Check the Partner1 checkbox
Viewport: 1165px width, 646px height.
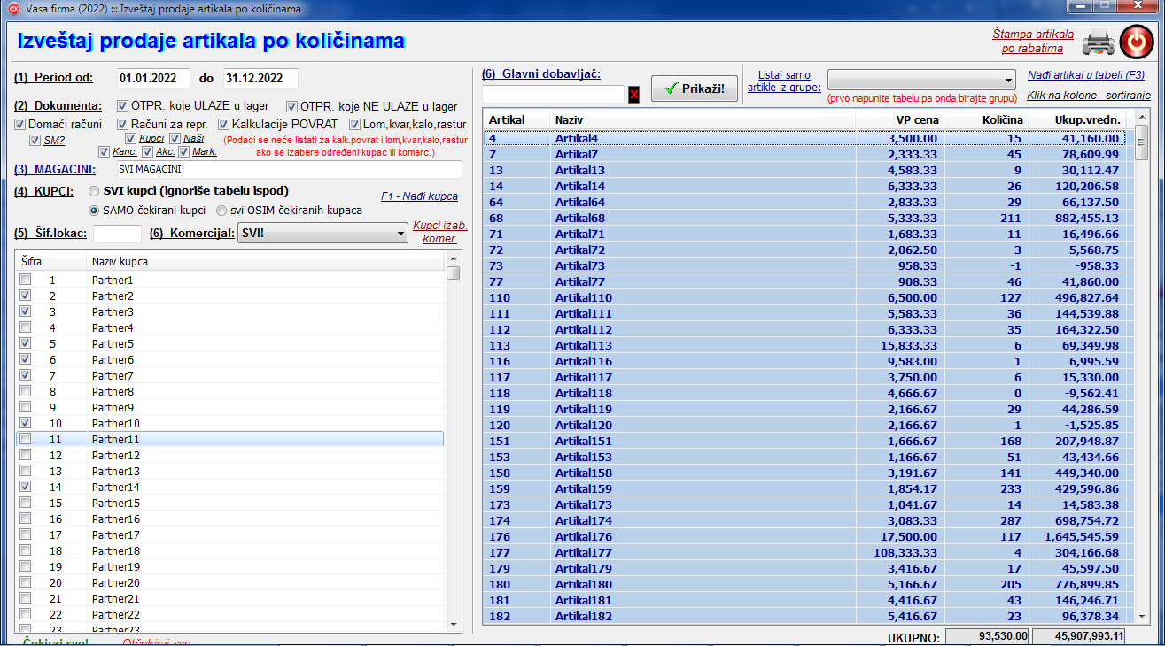coord(26,280)
